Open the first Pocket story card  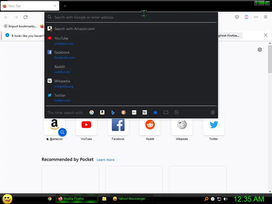(x=70, y=179)
